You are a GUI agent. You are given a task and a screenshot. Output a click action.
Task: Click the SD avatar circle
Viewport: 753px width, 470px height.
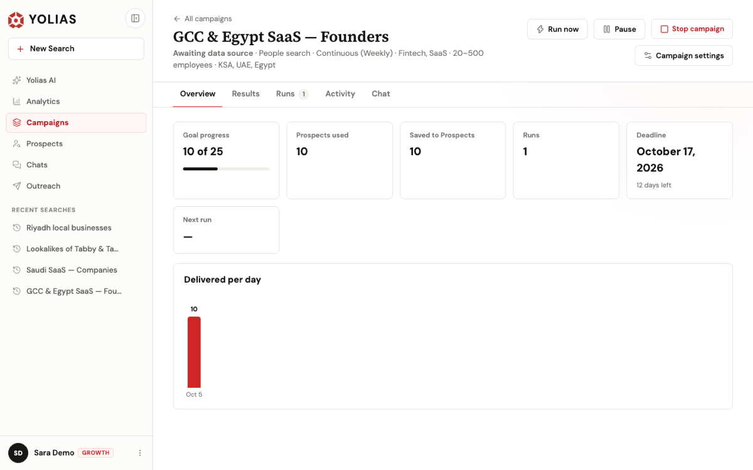pos(18,453)
